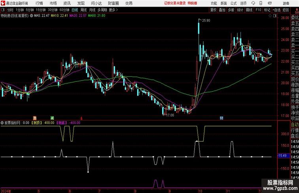The height and width of the screenshot is (193, 299).
Task: Click the diamond icon at chart top-right
Action: coord(270,16)
